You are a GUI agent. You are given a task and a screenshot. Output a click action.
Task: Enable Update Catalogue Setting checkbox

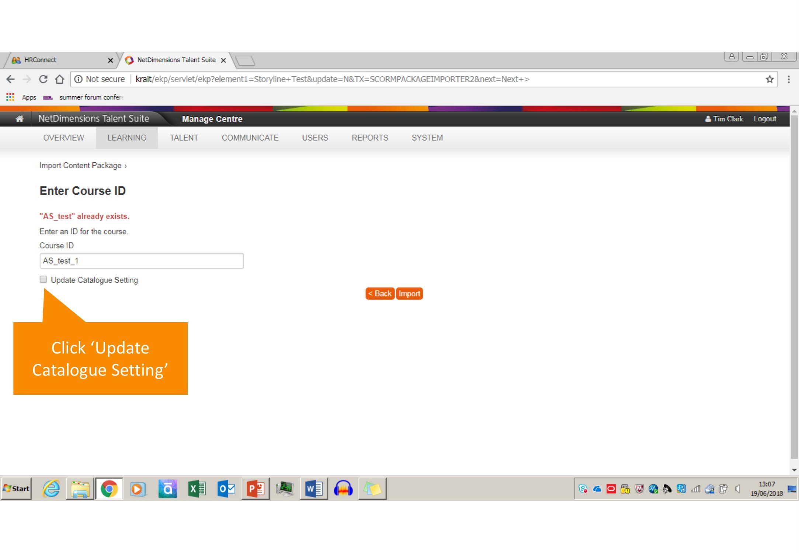click(x=44, y=279)
